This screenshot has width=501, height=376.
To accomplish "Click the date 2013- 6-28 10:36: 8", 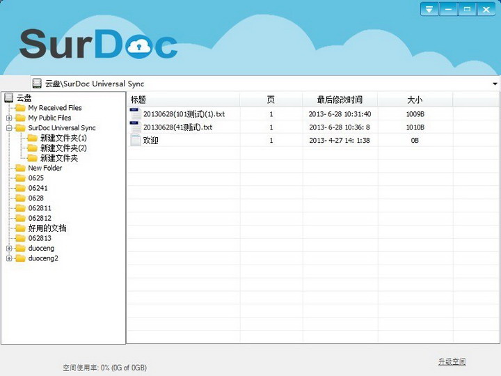I will coord(340,127).
